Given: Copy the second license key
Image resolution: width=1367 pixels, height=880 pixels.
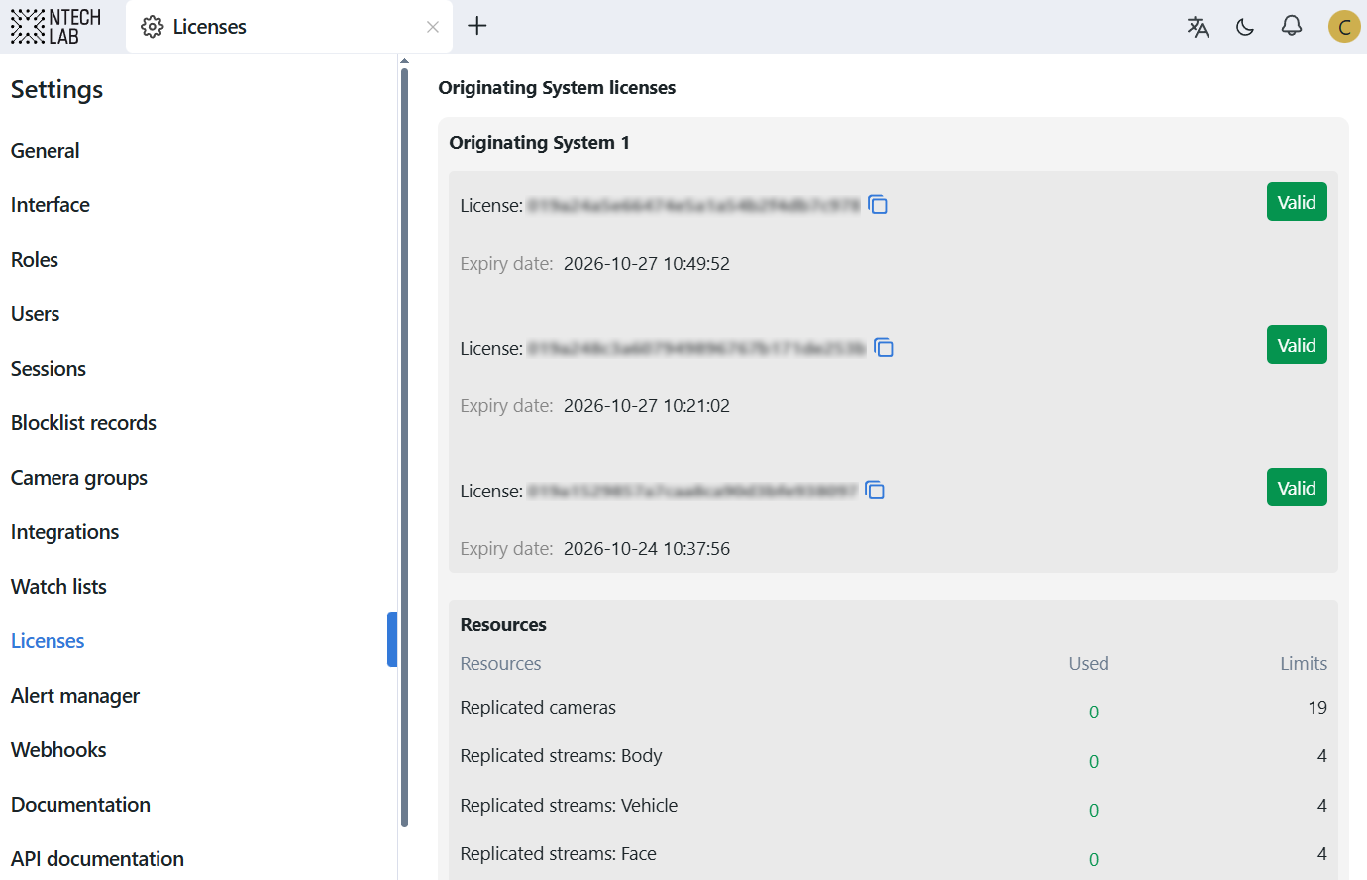Looking at the screenshot, I should (x=884, y=348).
